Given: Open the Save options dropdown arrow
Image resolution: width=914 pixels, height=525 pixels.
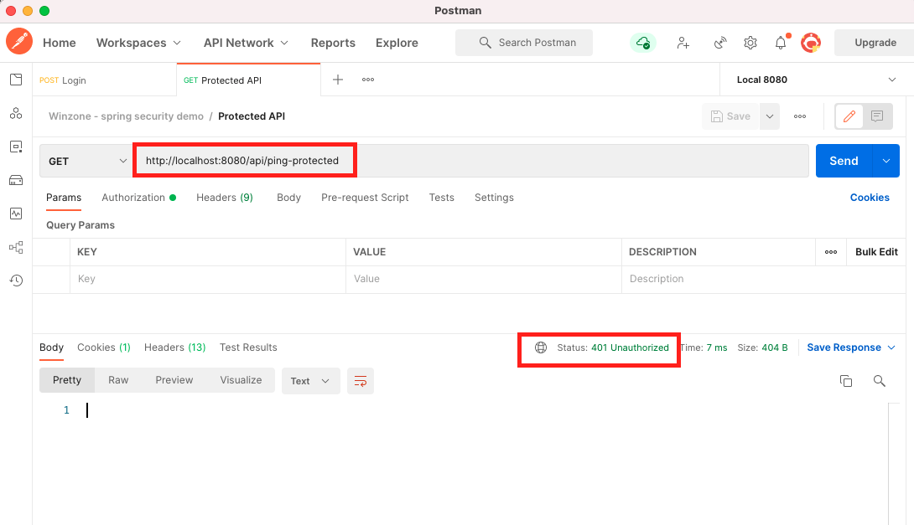Looking at the screenshot, I should point(770,116).
